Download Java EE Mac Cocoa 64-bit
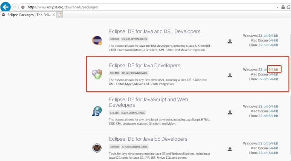 (x=273, y=148)
